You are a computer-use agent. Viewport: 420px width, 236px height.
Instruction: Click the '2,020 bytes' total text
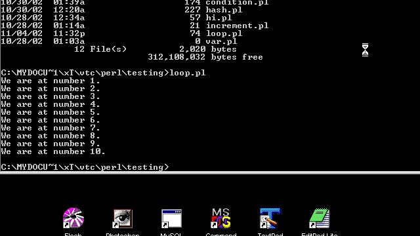point(208,49)
